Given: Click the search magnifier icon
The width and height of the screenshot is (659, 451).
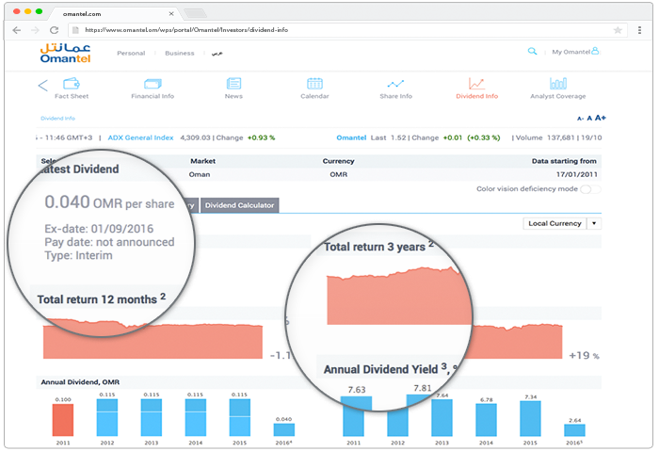Looking at the screenshot, I should [x=533, y=52].
